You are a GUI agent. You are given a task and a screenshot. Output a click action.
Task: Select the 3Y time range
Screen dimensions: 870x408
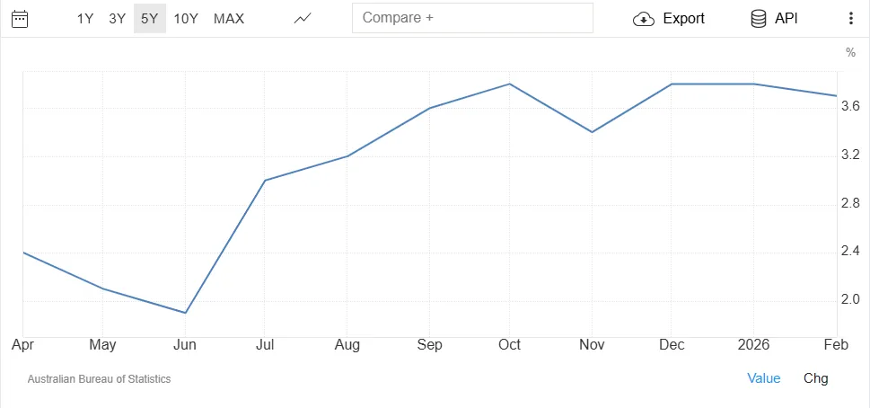pyautogui.click(x=117, y=19)
